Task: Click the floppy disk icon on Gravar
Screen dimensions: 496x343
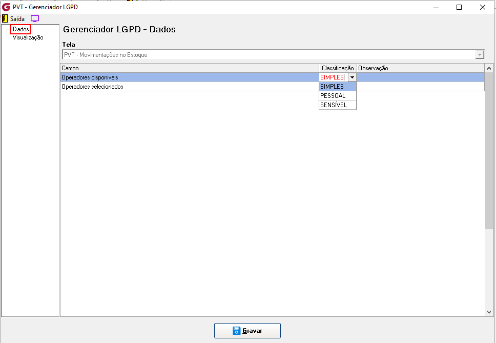Action: pos(237,331)
